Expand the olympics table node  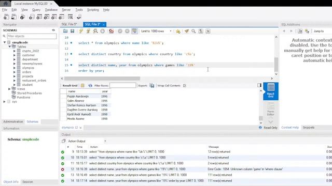tap(15, 68)
